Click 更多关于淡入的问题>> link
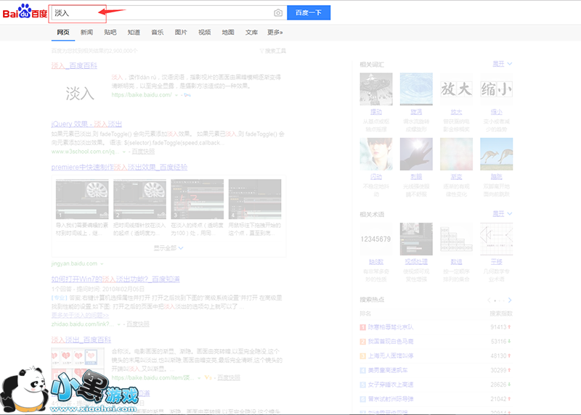This screenshot has height=415, width=581. [x=80, y=315]
